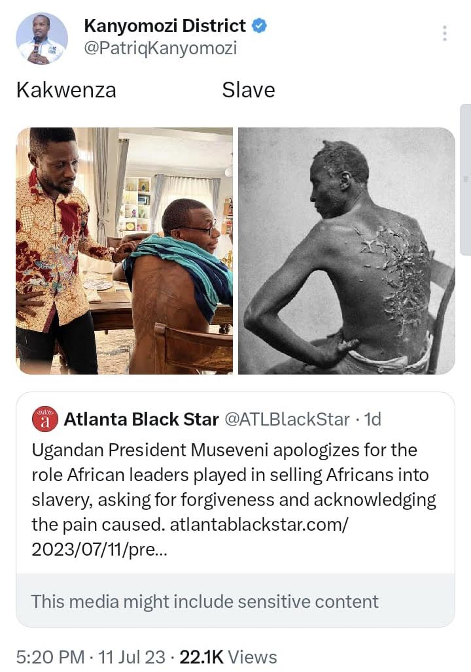Click the word Kakwenza in the tweet
This screenshot has height=672, width=471.
click(x=66, y=90)
